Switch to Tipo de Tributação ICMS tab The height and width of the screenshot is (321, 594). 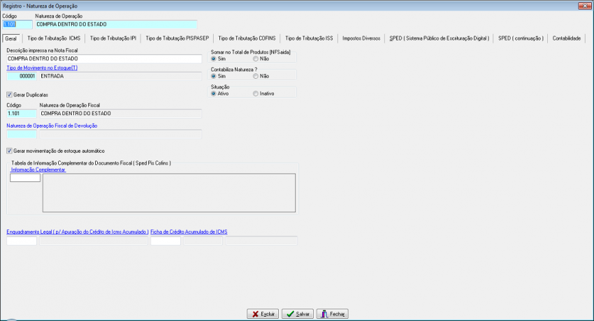(54, 38)
